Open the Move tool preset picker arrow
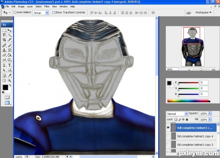220x158 pixels. [x=10, y=12]
